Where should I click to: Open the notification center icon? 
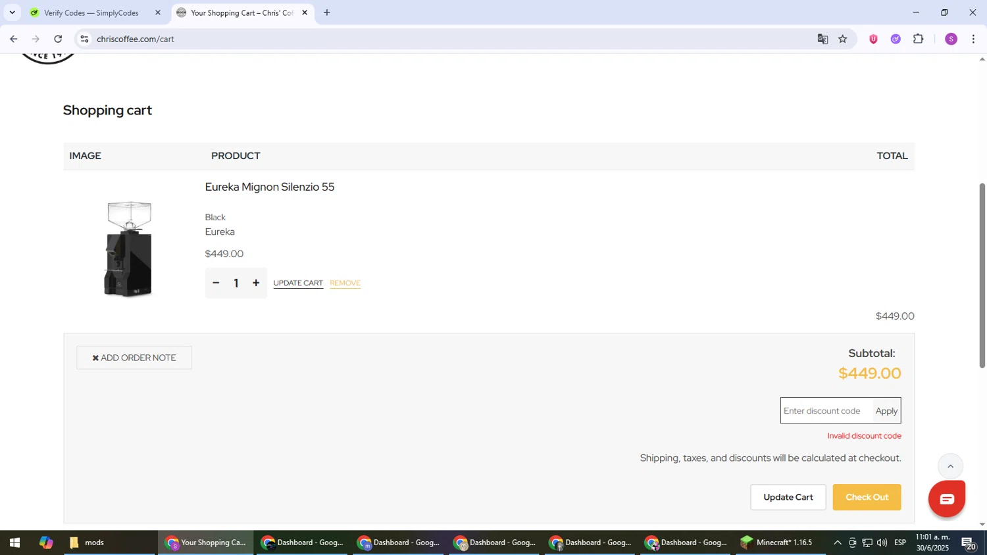tap(969, 543)
